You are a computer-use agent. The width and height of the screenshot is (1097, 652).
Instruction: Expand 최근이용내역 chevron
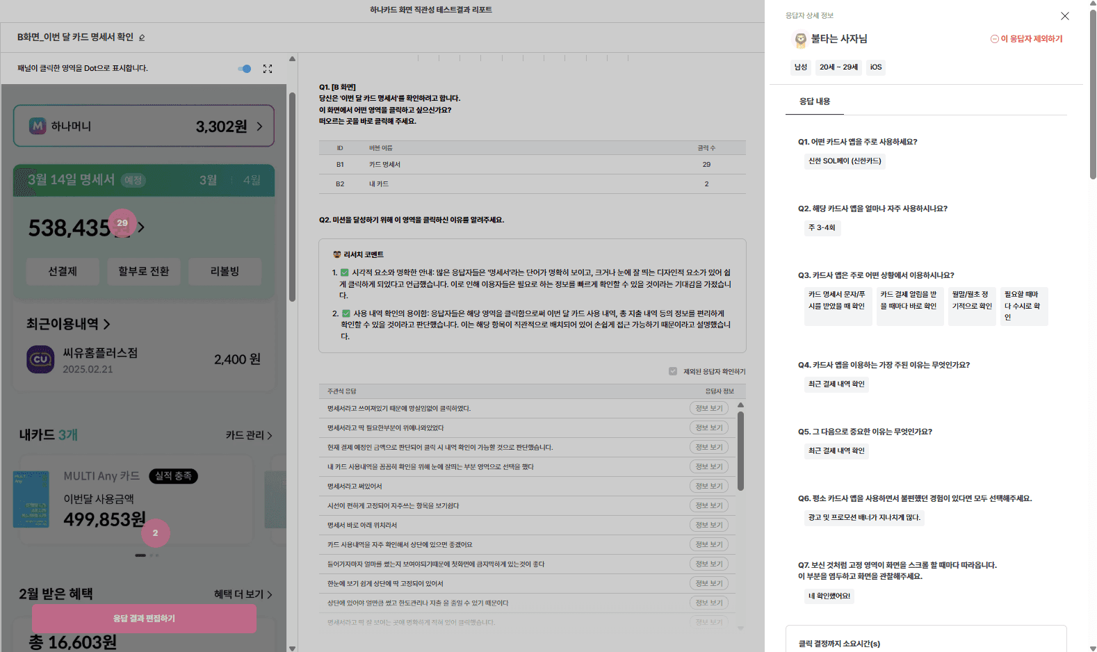point(107,324)
